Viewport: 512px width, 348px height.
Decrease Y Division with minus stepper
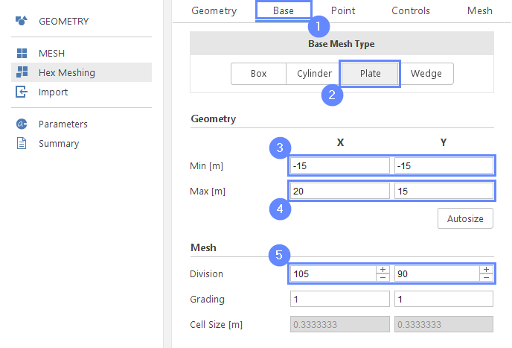click(486, 278)
